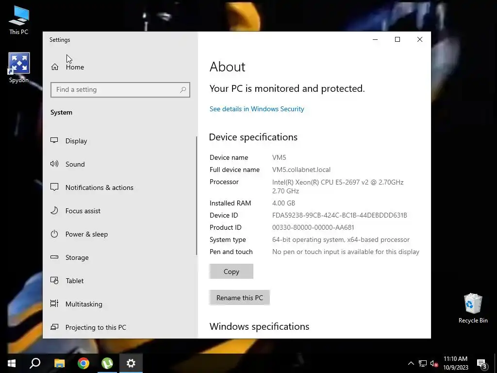The height and width of the screenshot is (373, 497).
Task: Click the Settings gear taskbar icon
Action: click(131, 363)
